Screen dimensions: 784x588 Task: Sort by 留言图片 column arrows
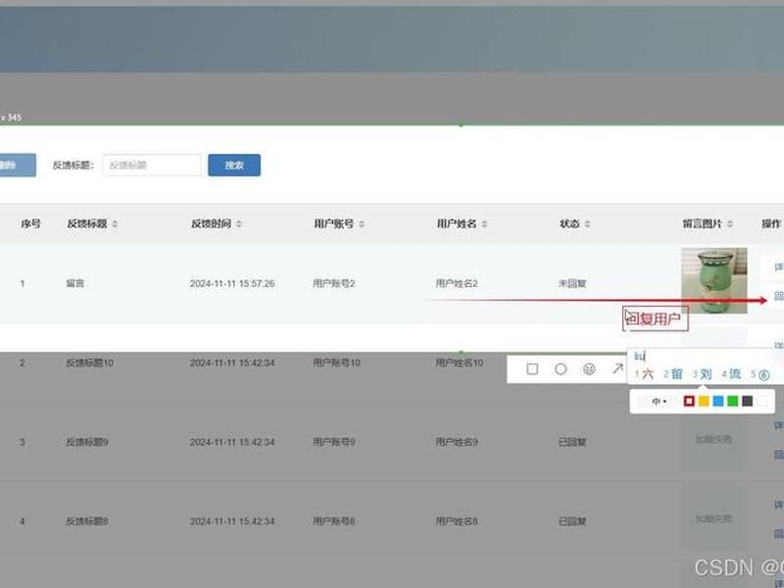(x=730, y=224)
